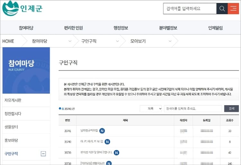Open the 인제알림 main menu
Image resolution: width=241 pixels, height=165 pixels.
(215, 28)
